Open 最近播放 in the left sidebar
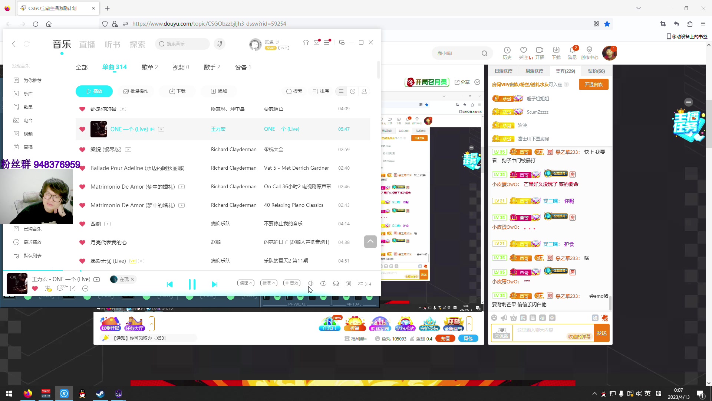 pos(33,242)
